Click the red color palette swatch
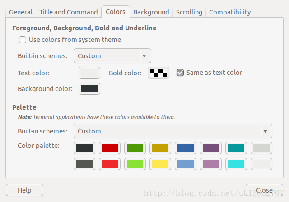This screenshot has width=289, height=202. [x=110, y=148]
